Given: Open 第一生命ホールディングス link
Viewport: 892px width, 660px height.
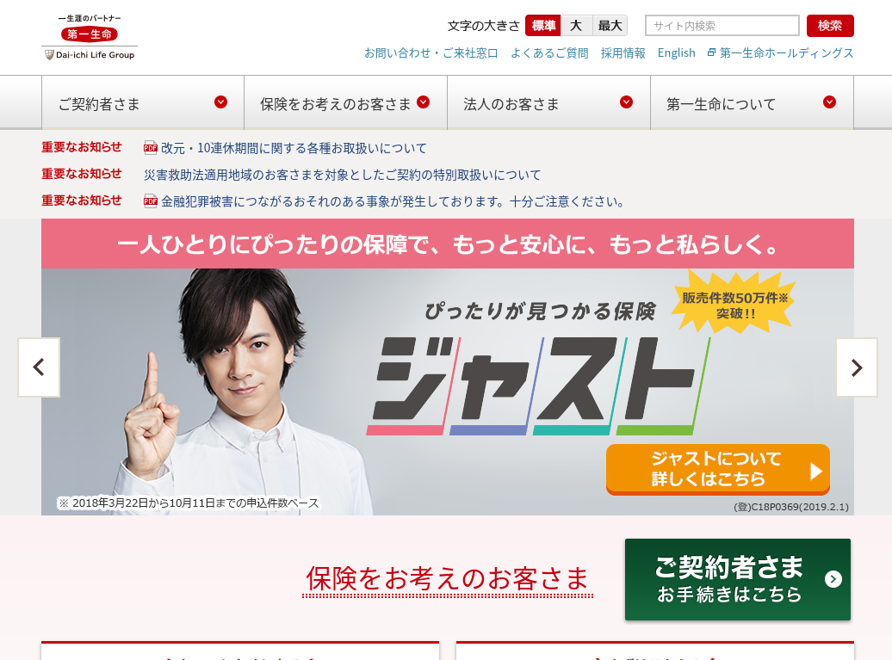Looking at the screenshot, I should [787, 52].
